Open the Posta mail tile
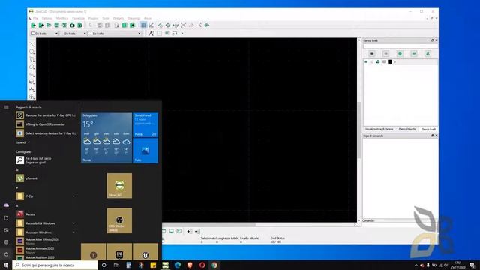The height and width of the screenshot is (270, 480). pyautogui.click(x=145, y=124)
